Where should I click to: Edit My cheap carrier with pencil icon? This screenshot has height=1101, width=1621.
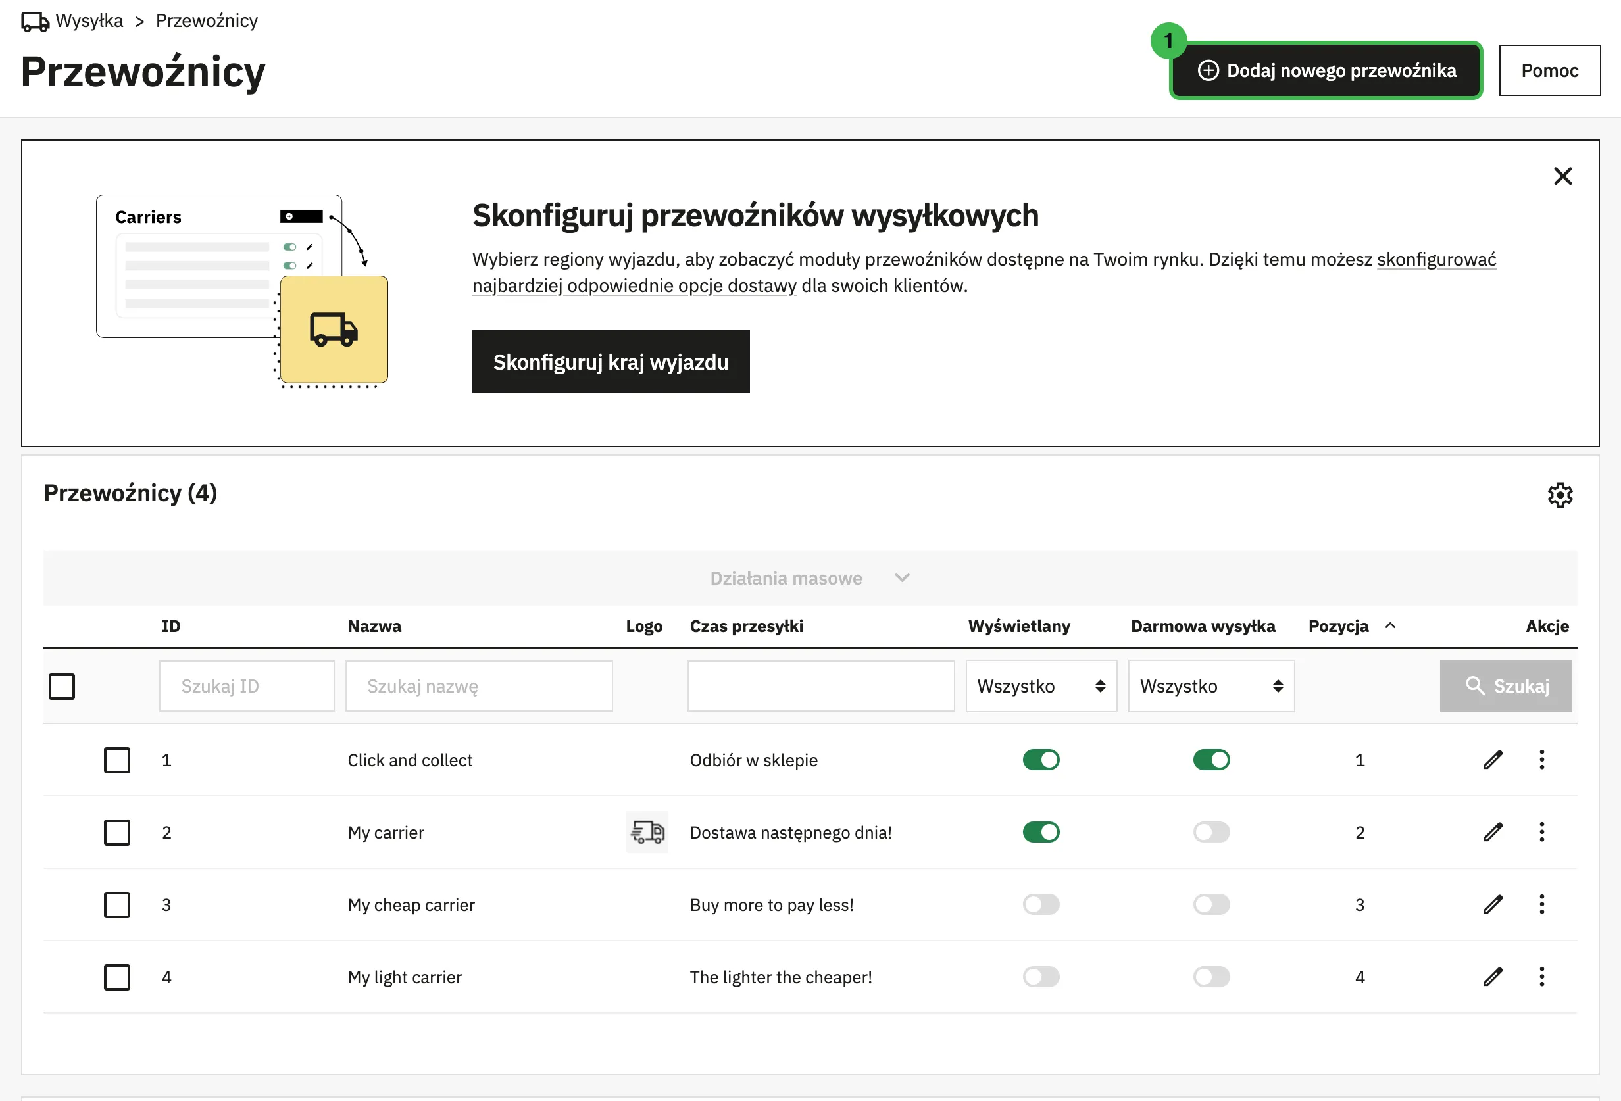coord(1493,904)
